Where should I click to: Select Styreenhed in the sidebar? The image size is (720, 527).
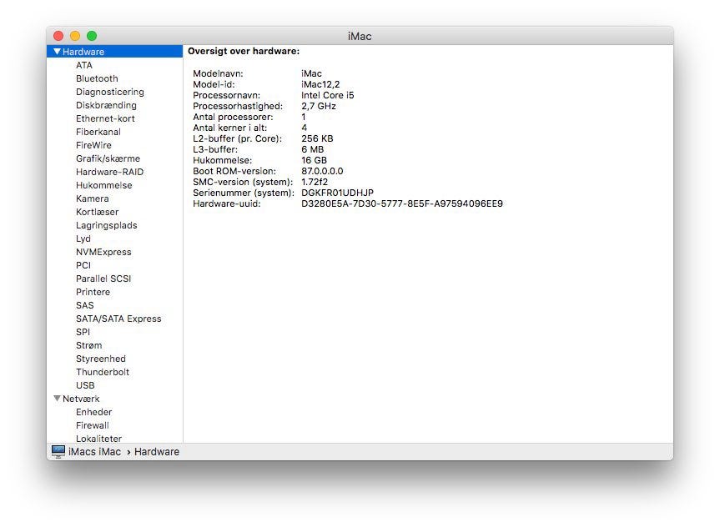[x=101, y=359]
